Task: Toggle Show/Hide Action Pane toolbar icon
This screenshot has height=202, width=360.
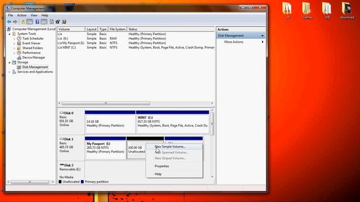Action: 44,22
